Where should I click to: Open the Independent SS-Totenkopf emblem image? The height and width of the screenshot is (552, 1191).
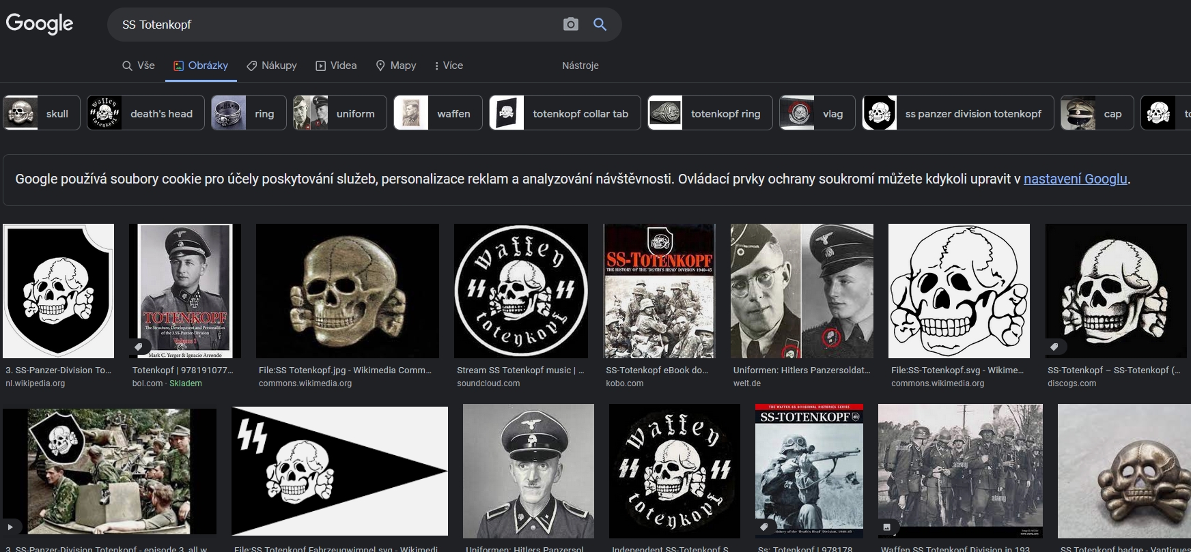click(675, 471)
